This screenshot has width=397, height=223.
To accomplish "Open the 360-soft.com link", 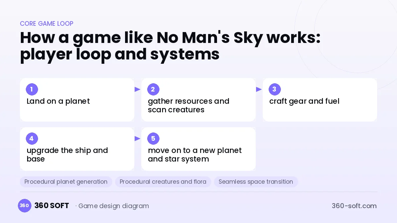I will 354,206.
